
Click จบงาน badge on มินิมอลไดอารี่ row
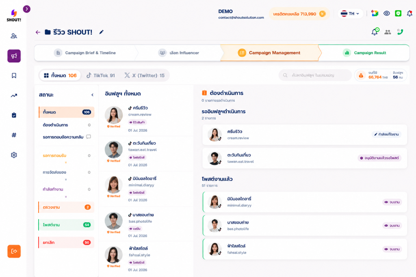point(392,202)
